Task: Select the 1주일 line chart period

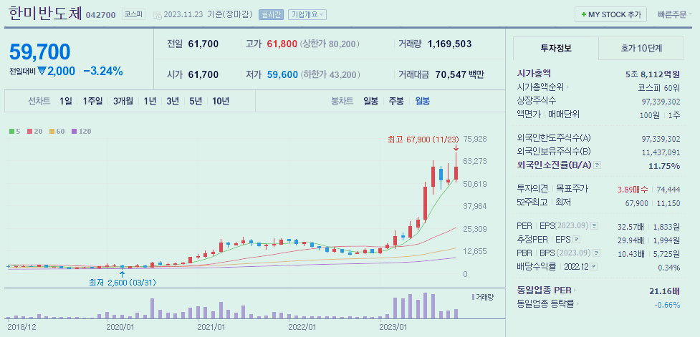Action: click(x=92, y=101)
